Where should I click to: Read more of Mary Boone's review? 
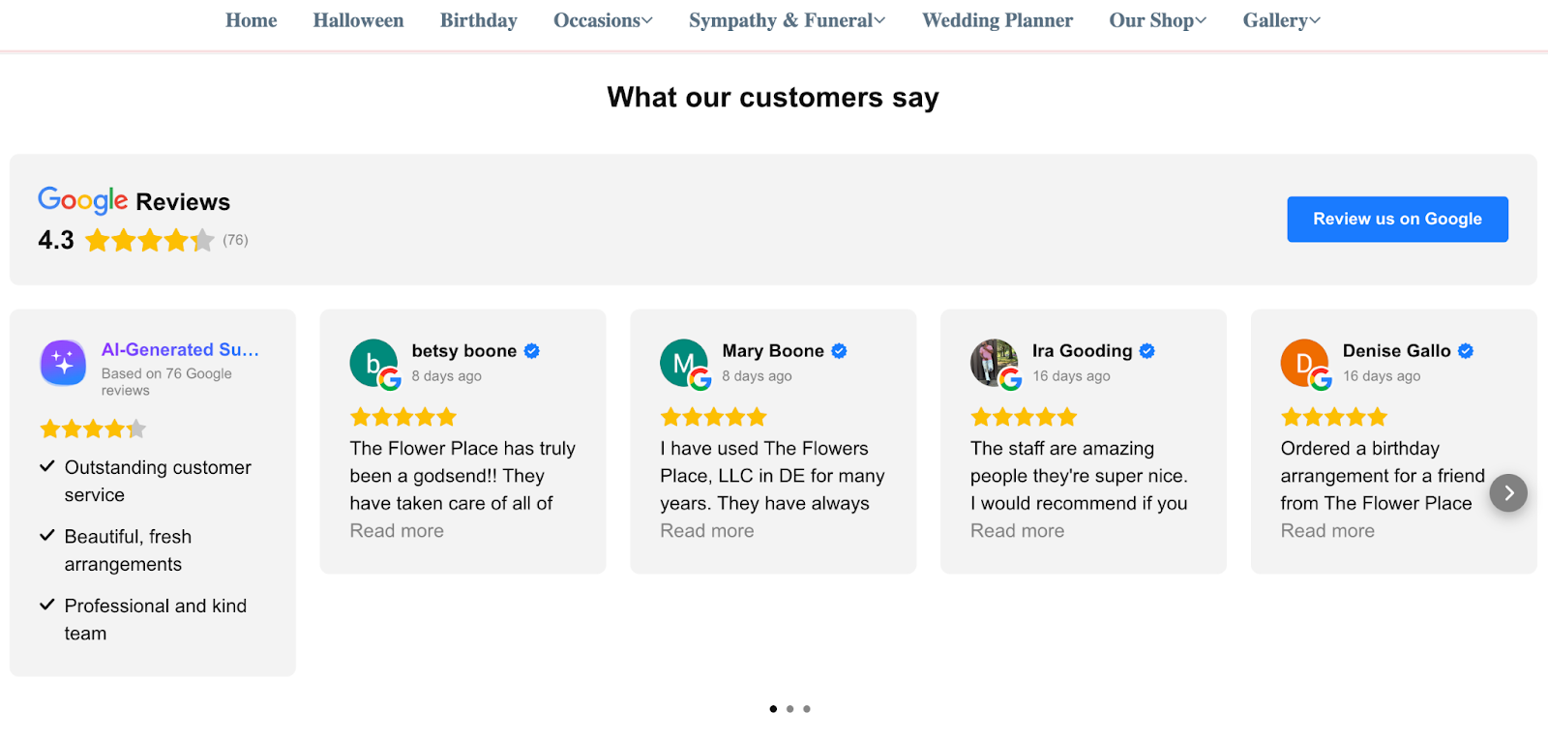tap(707, 531)
